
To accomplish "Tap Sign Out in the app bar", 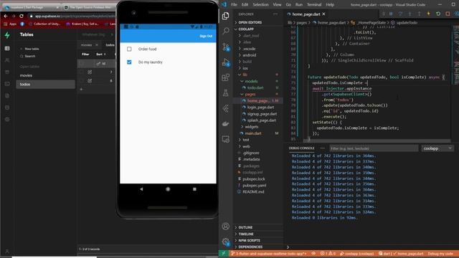I will tap(206, 36).
